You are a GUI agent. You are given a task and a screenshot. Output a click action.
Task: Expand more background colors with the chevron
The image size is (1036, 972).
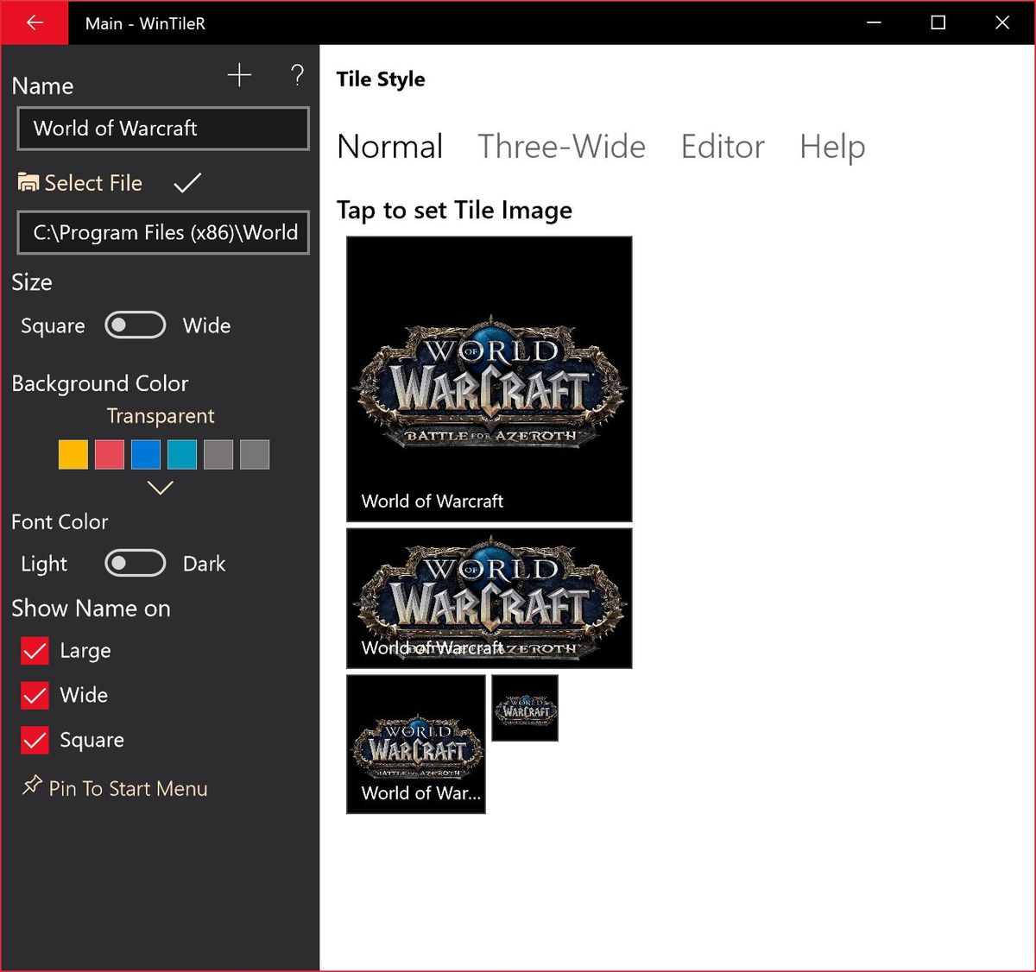[x=159, y=488]
